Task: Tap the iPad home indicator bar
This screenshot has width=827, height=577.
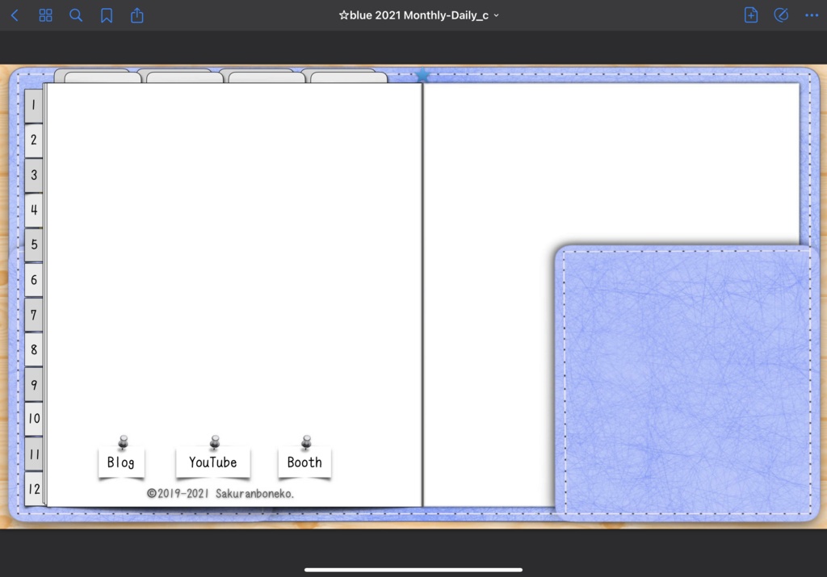Action: (413, 570)
